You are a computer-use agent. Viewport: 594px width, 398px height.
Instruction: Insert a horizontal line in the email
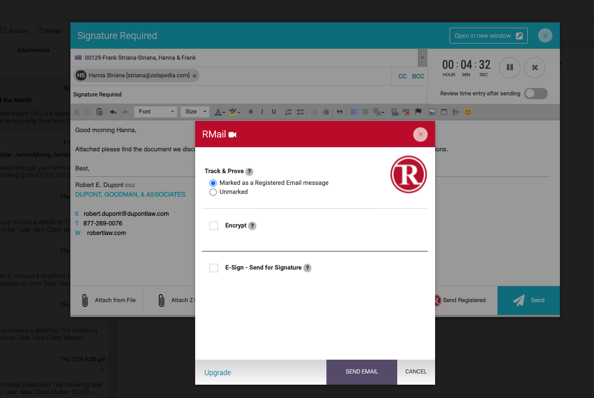coord(456,112)
